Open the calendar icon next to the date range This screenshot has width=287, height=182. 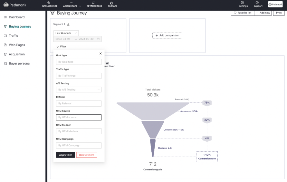(x=99, y=39)
